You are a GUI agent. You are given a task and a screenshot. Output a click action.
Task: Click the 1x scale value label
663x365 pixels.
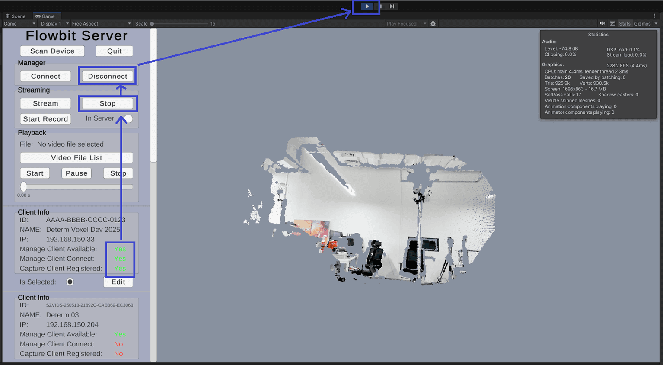(213, 24)
